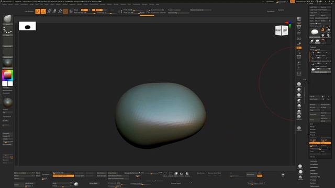The image size is (335, 188).
Task: Toggle Zsub sculpt mode
Action: tap(105, 10)
